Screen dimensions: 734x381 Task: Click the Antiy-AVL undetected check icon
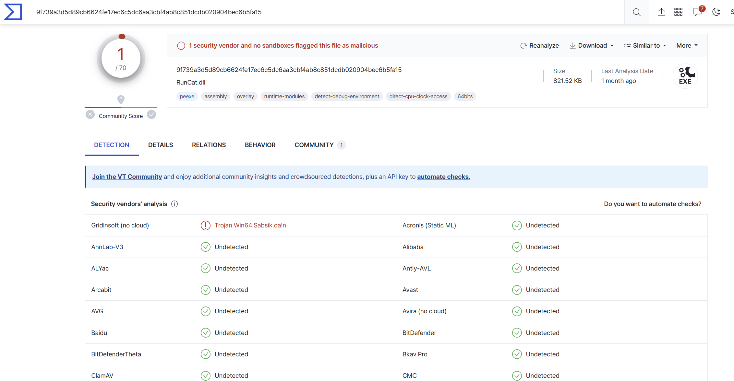[x=517, y=268]
